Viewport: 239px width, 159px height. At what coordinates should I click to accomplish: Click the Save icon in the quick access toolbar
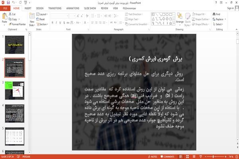(x=8, y=3)
